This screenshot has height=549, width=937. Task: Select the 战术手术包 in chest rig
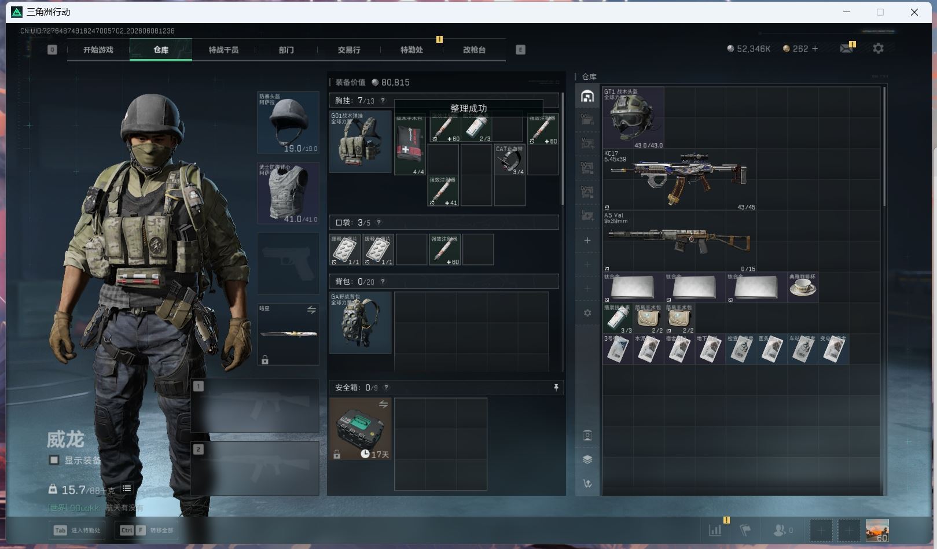point(410,145)
